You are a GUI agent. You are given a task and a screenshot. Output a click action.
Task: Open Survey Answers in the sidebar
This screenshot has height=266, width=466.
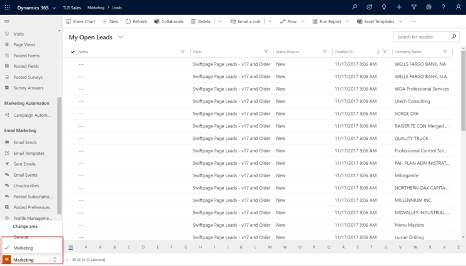point(29,88)
